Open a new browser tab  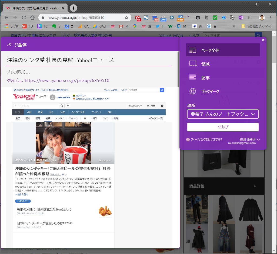pos(74,8)
